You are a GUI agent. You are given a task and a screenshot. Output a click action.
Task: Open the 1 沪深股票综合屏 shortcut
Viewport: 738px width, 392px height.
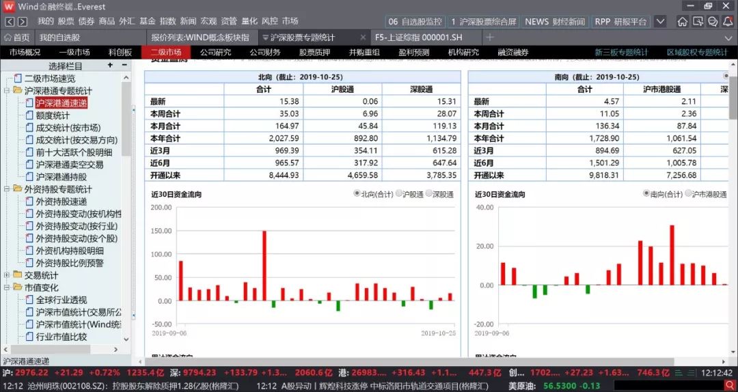483,22
